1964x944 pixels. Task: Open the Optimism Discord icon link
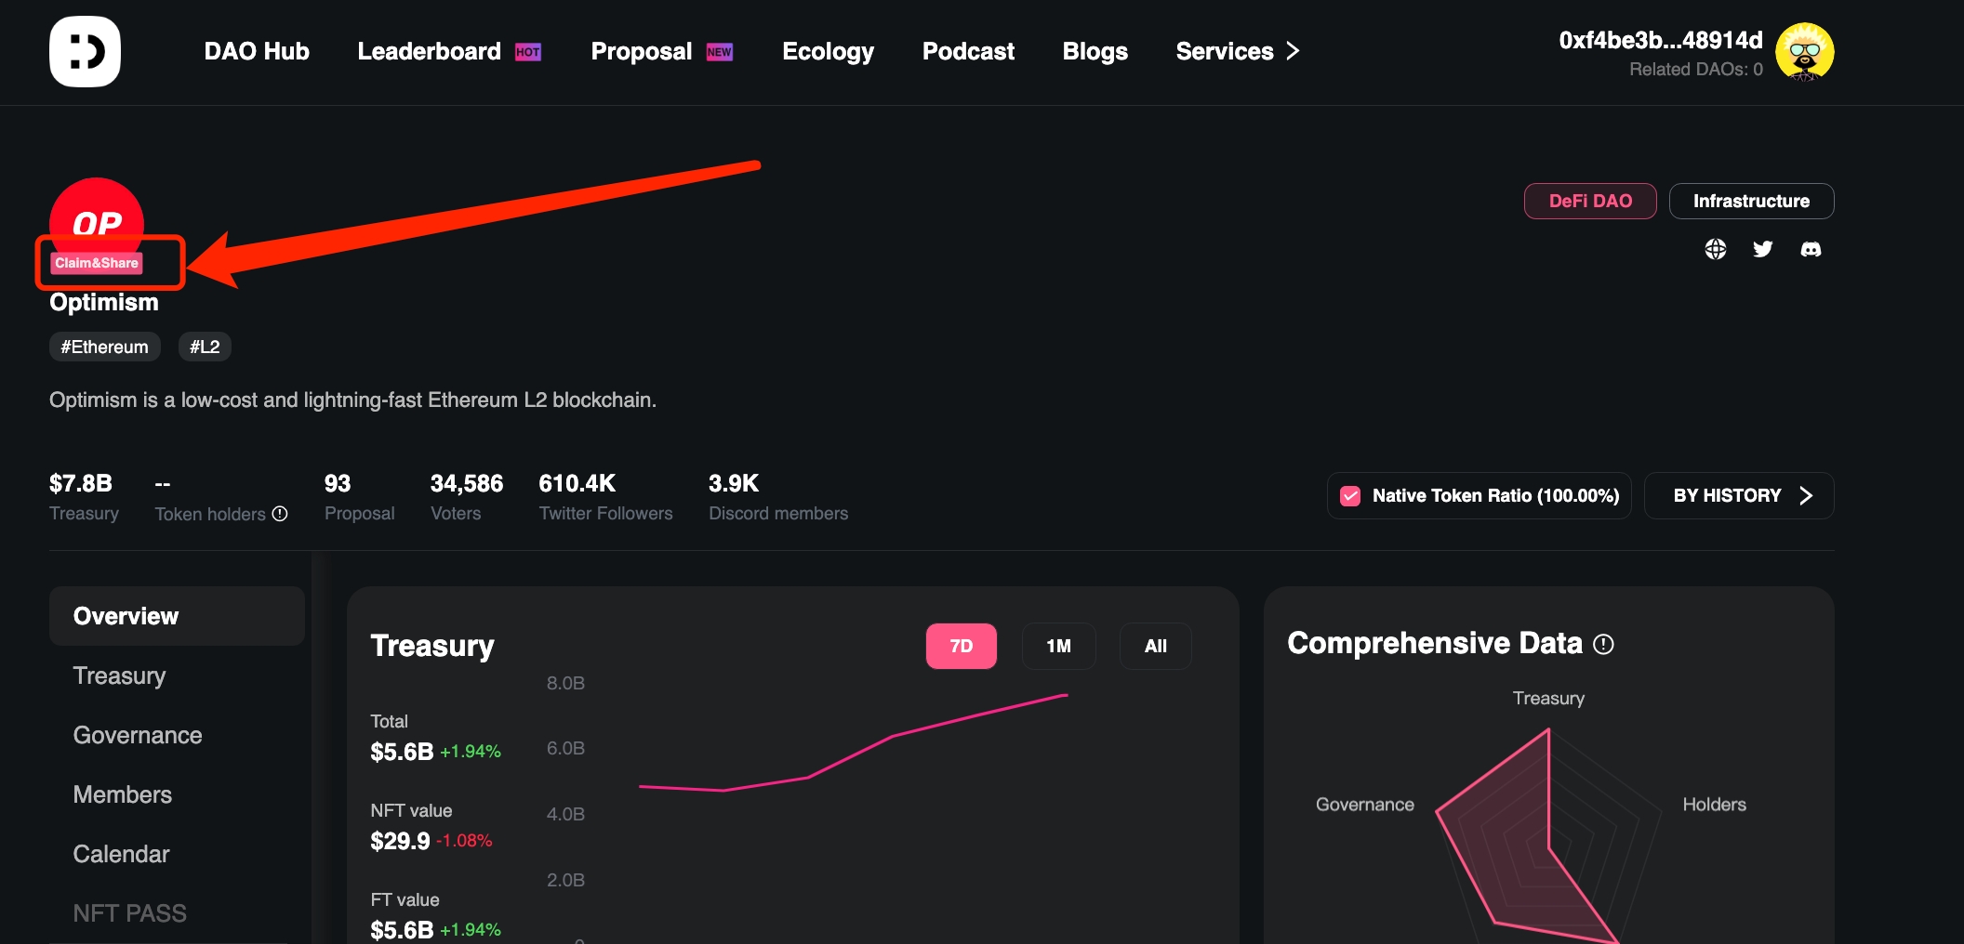point(1811,249)
